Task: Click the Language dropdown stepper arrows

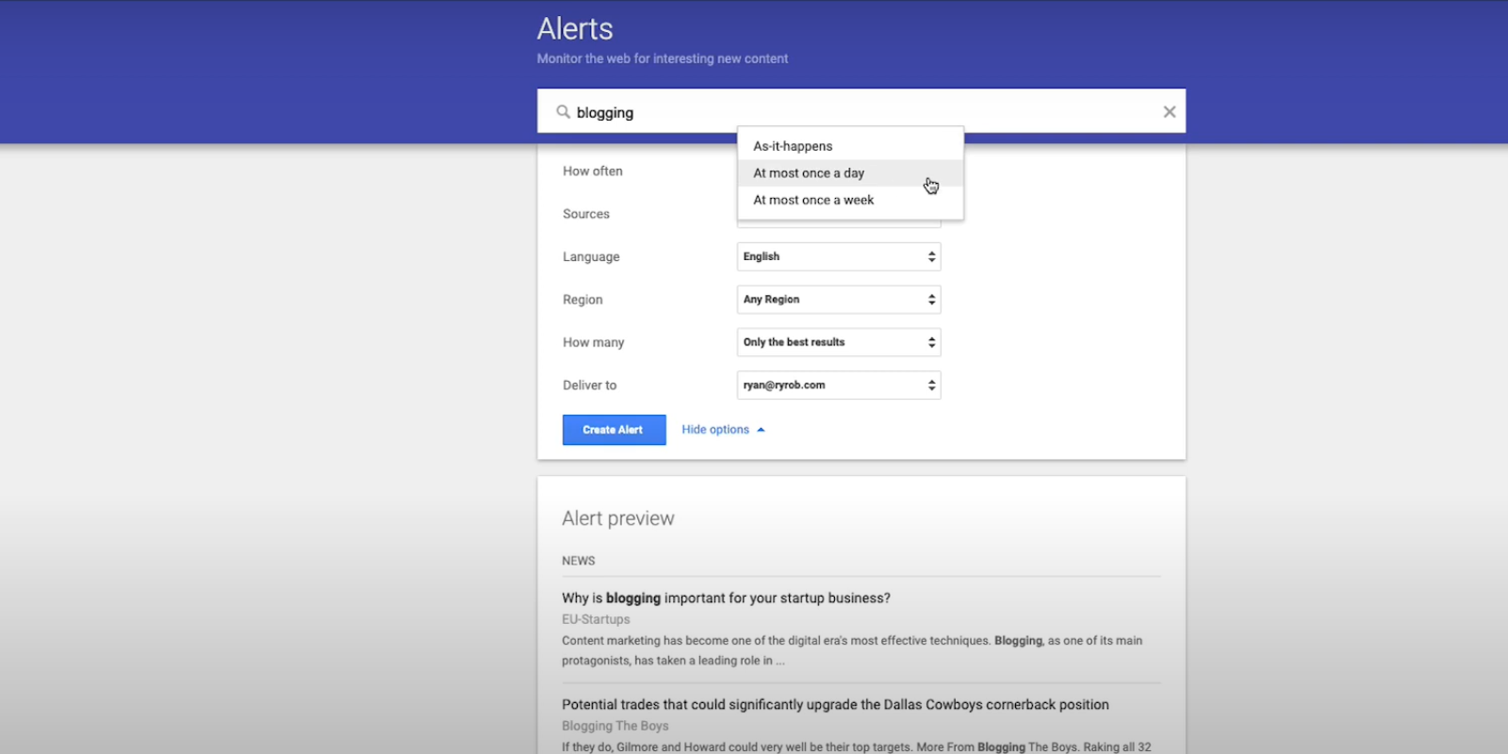Action: (x=931, y=256)
